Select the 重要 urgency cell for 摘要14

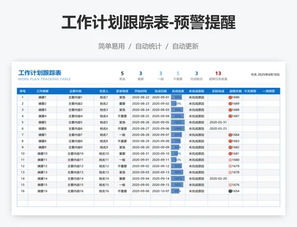122,178
